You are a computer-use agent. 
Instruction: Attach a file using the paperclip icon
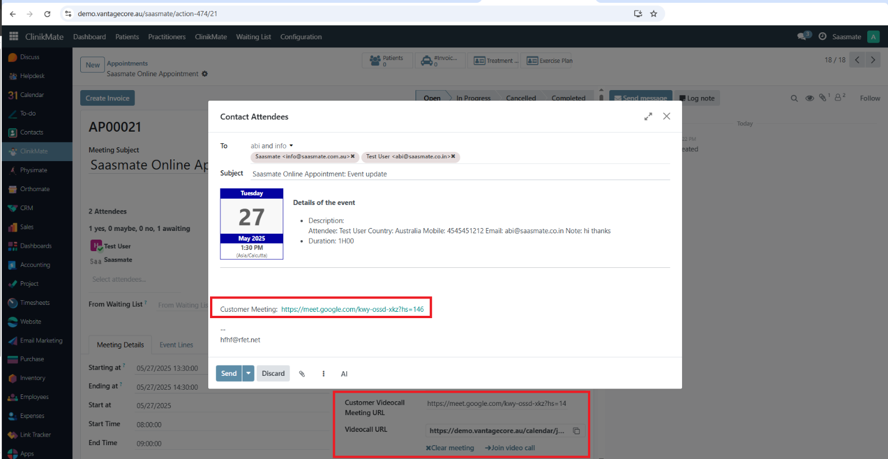302,374
